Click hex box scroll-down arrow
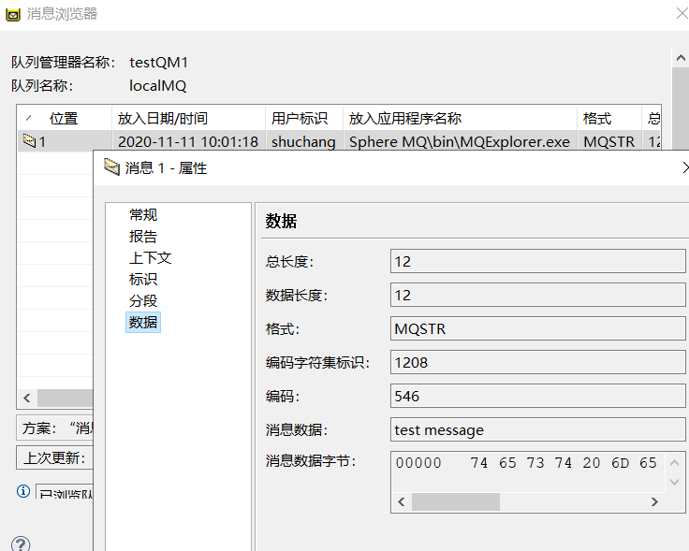This screenshot has width=689, height=551. [x=675, y=482]
